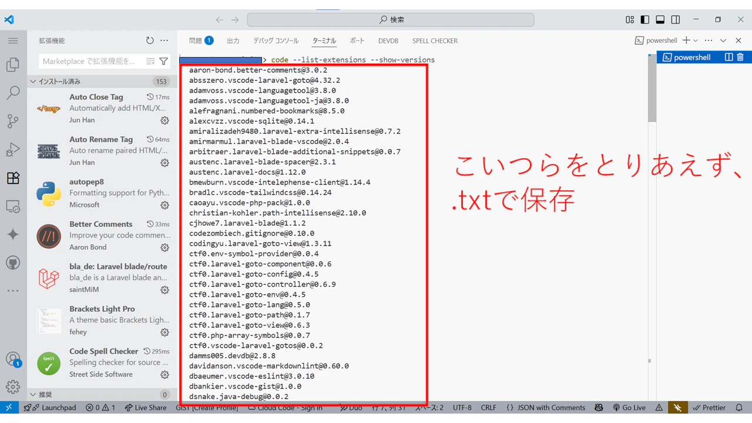Refresh the extensions list
The height and width of the screenshot is (423, 752).
click(150, 41)
